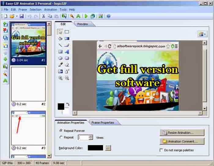Click the help question mark icon
Viewport: 214px width, 166px height.
pos(109,16)
